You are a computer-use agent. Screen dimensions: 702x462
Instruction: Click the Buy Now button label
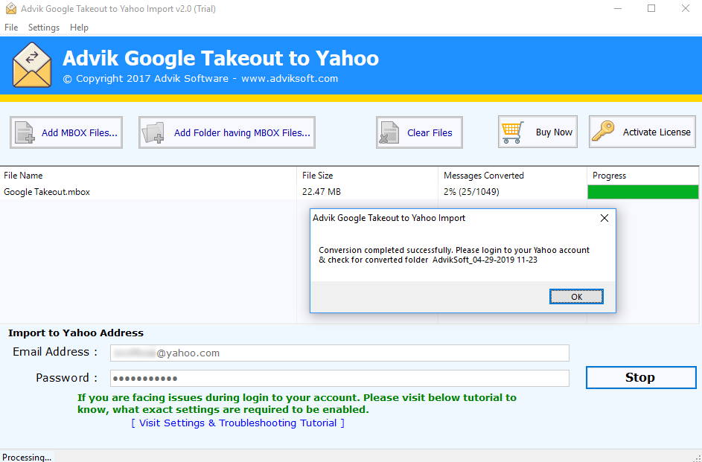[x=555, y=132]
